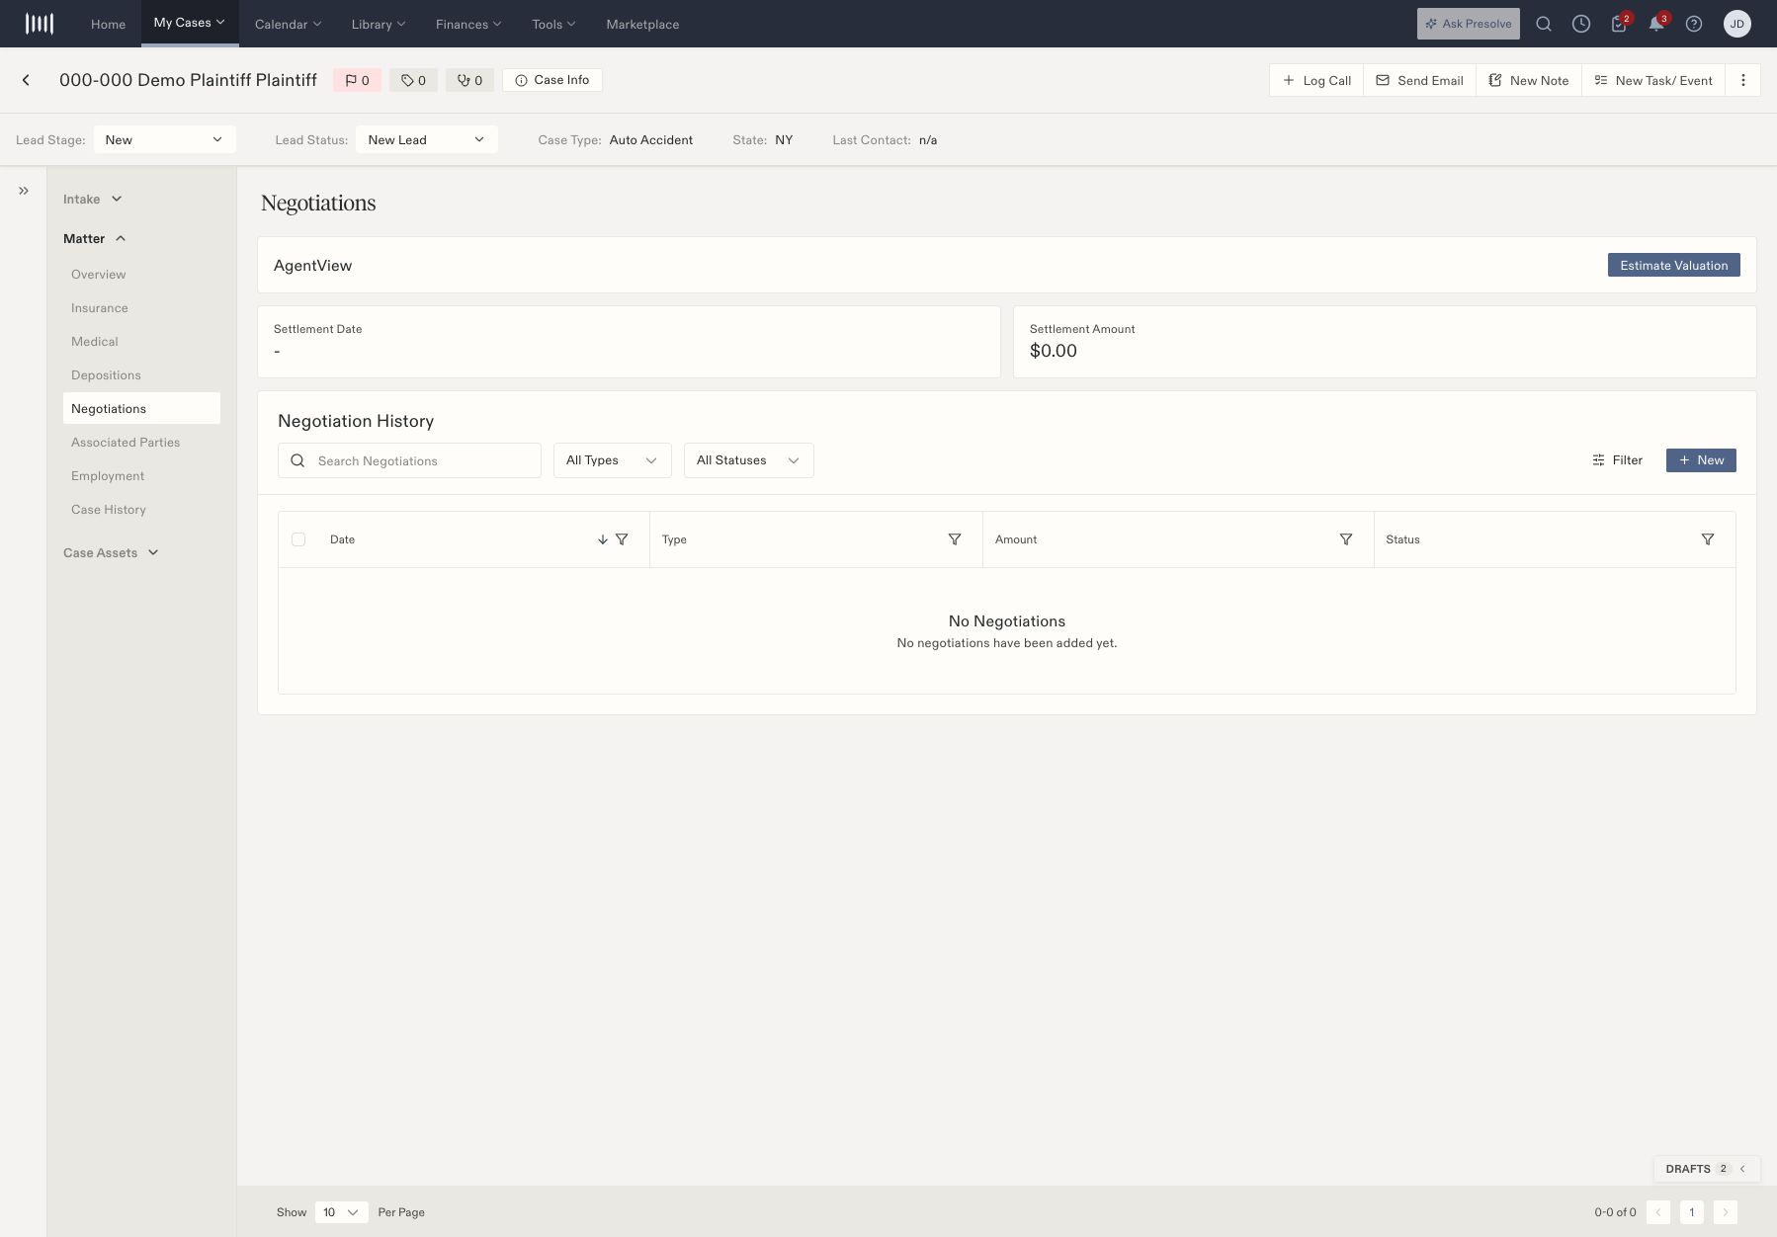Click Estimate Valuation button
Viewport: 1777px width, 1237px height.
pyautogui.click(x=1674, y=265)
